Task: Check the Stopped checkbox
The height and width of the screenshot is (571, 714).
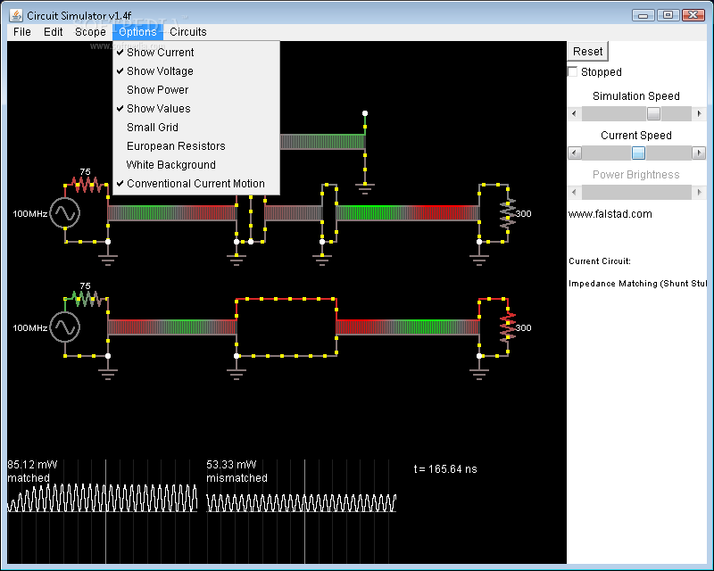Action: (x=573, y=71)
